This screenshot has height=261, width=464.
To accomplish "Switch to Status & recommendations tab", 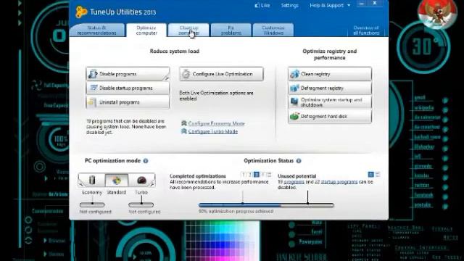I will coord(96,30).
